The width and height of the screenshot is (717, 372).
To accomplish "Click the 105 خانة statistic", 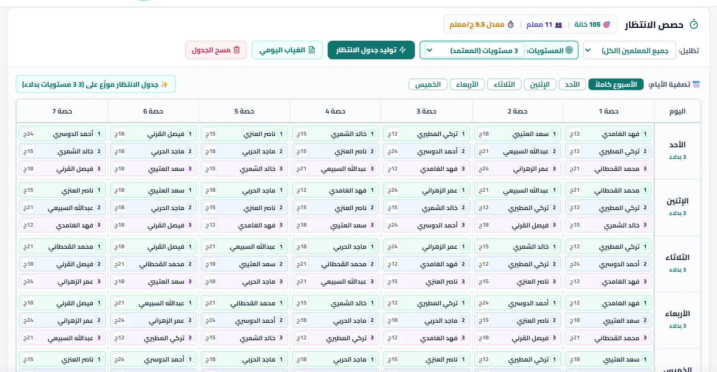I will (x=592, y=24).
